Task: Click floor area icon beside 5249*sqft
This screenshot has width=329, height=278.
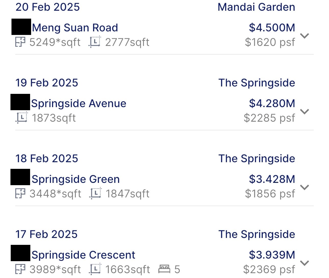Action: point(20,42)
